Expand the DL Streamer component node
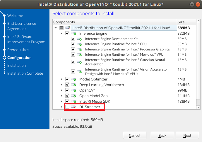Viewport: 202px width, 142px height. tap(61, 107)
